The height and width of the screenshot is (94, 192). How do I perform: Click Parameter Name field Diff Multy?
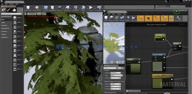click(116, 73)
